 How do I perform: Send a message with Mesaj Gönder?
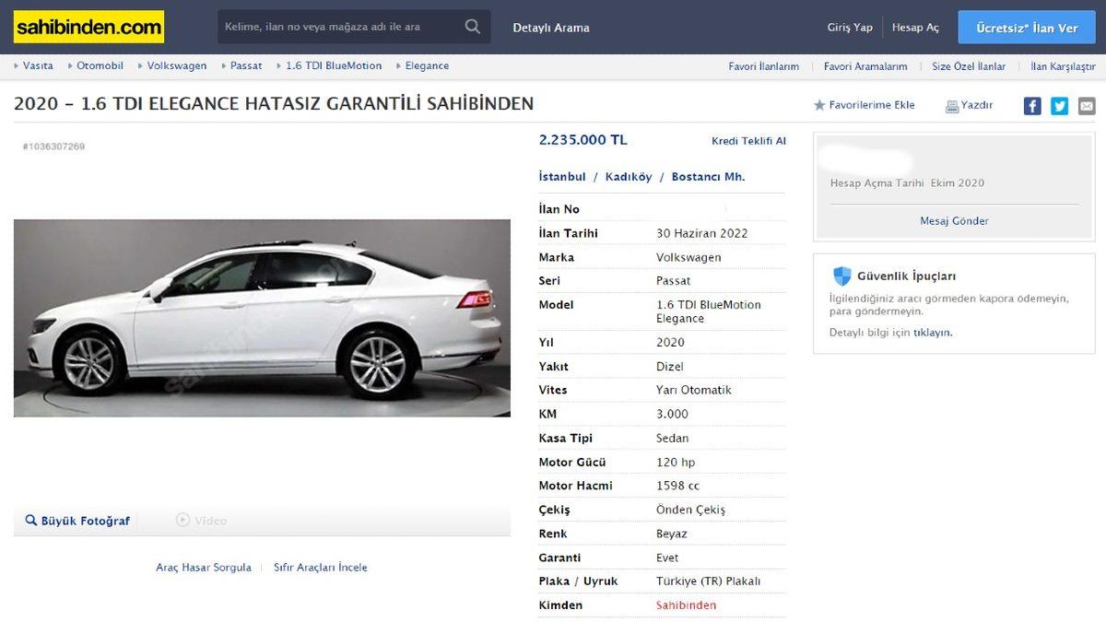(x=953, y=220)
